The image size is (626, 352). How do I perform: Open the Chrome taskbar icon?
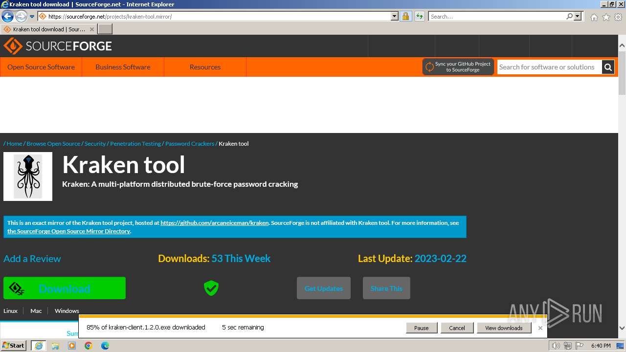pyautogui.click(x=89, y=346)
